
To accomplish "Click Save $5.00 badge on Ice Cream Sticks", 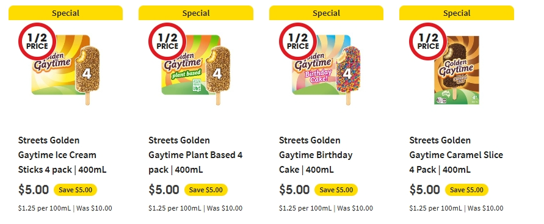I will [75, 190].
